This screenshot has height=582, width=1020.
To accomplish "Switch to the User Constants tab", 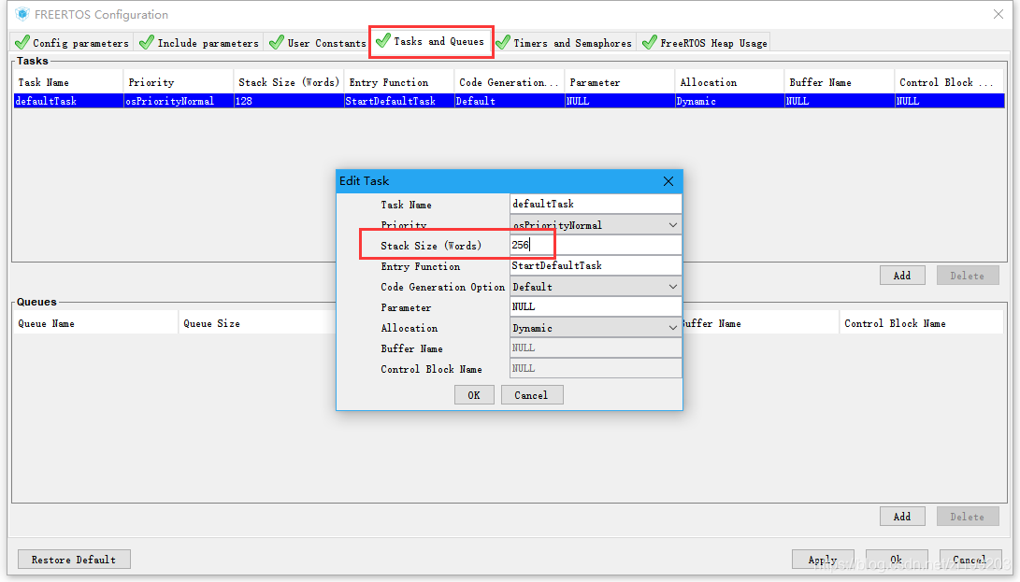I will tap(318, 43).
